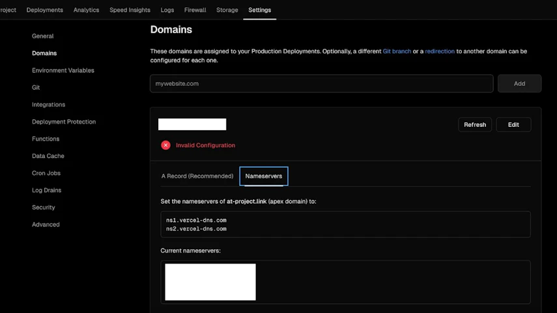The height and width of the screenshot is (313, 557).
Task: Click the red Invalid Configuration error icon
Action: click(165, 145)
